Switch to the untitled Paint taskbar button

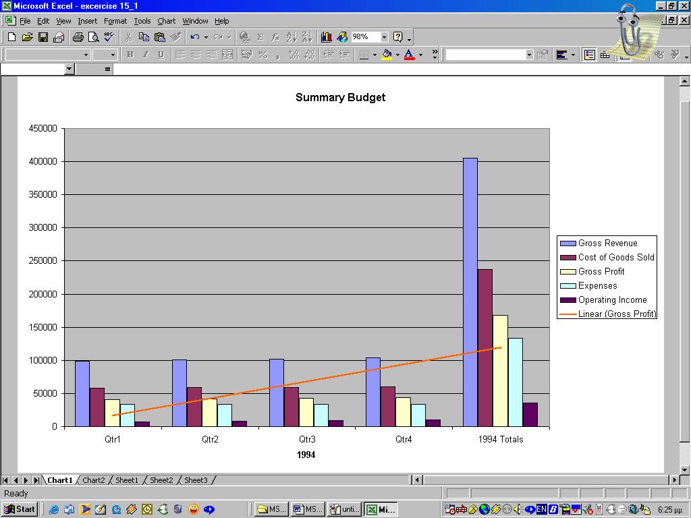tap(345, 509)
